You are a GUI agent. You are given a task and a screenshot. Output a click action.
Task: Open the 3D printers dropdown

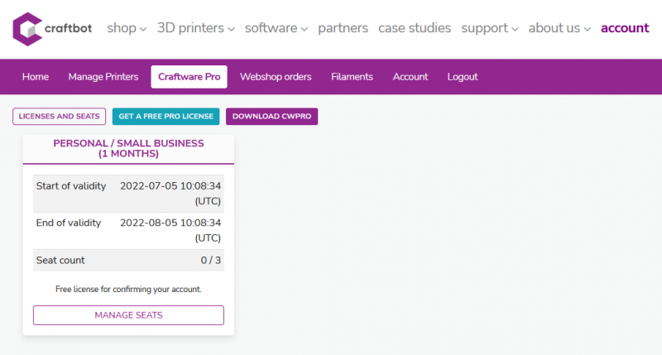(196, 28)
